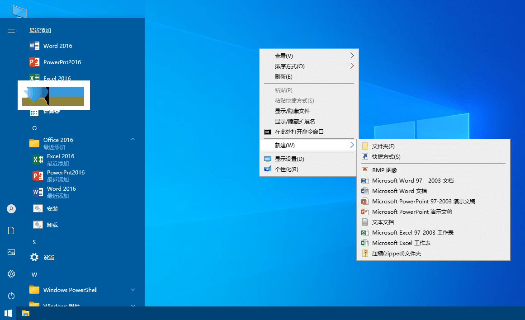Create new BMP 图像 file
Screen dimensions: 525x320
coord(433,170)
